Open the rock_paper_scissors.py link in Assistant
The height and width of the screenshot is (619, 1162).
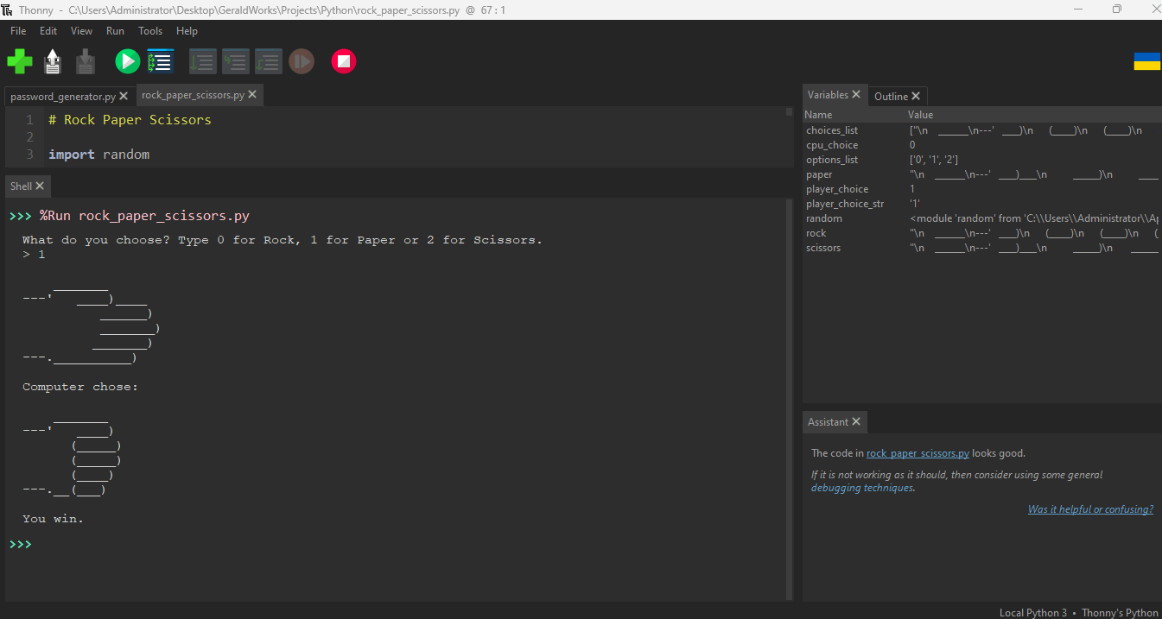(918, 453)
